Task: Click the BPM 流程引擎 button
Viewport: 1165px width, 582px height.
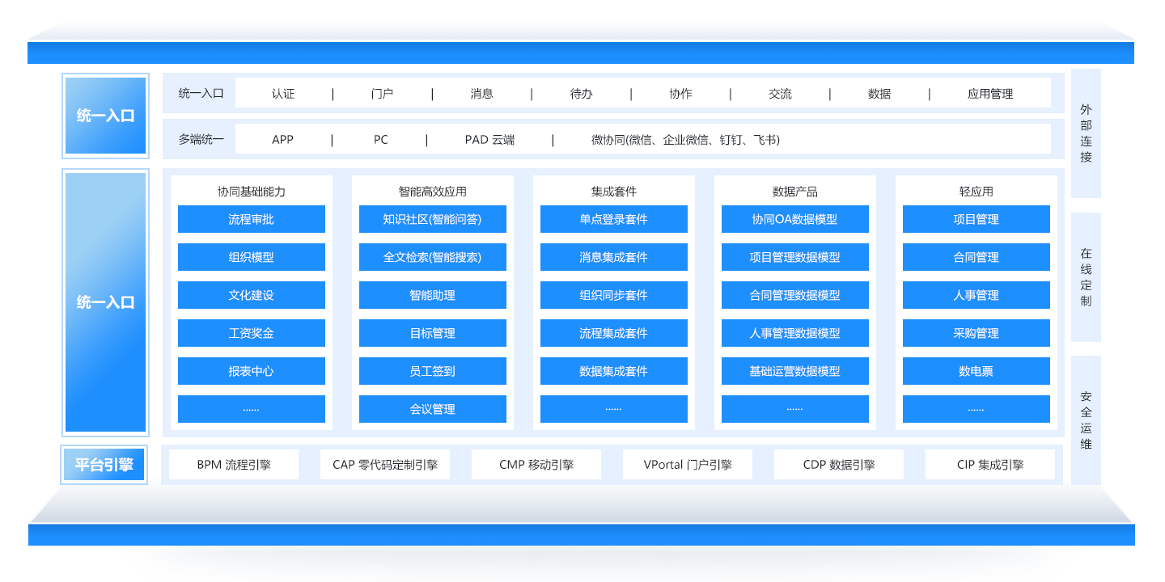Action: [x=234, y=464]
